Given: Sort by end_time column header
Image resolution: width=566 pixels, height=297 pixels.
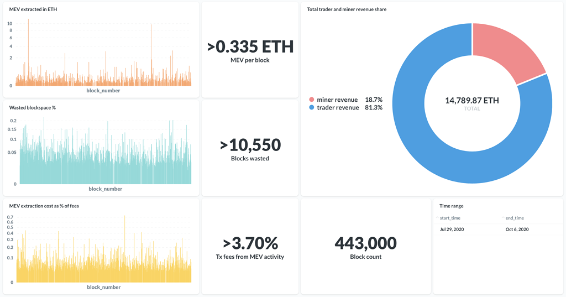Looking at the screenshot, I should pos(515,218).
